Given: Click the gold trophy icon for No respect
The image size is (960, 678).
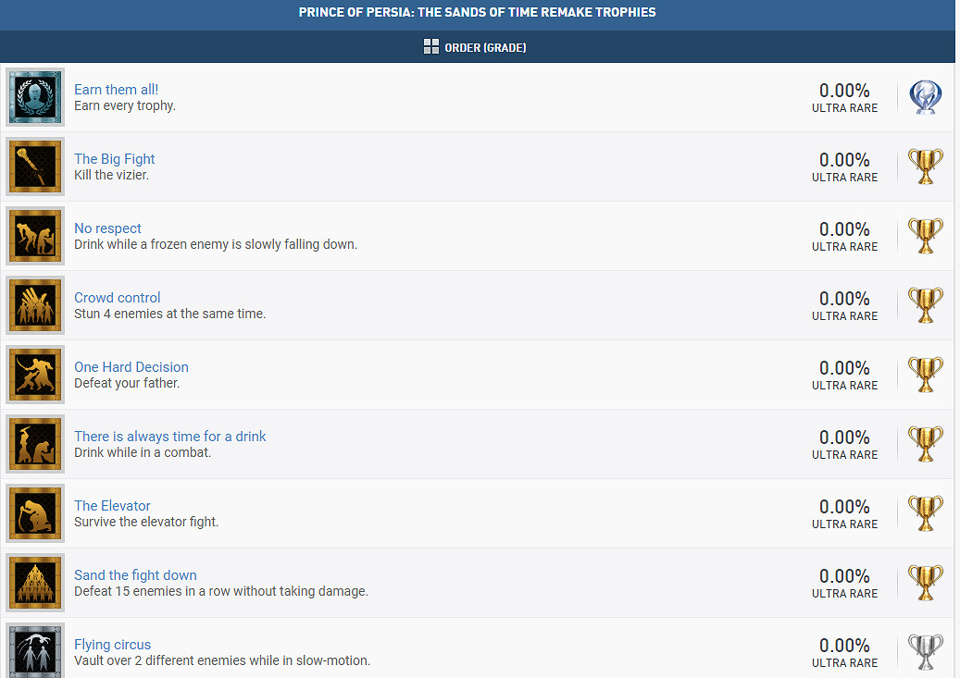Looking at the screenshot, I should 925,236.
